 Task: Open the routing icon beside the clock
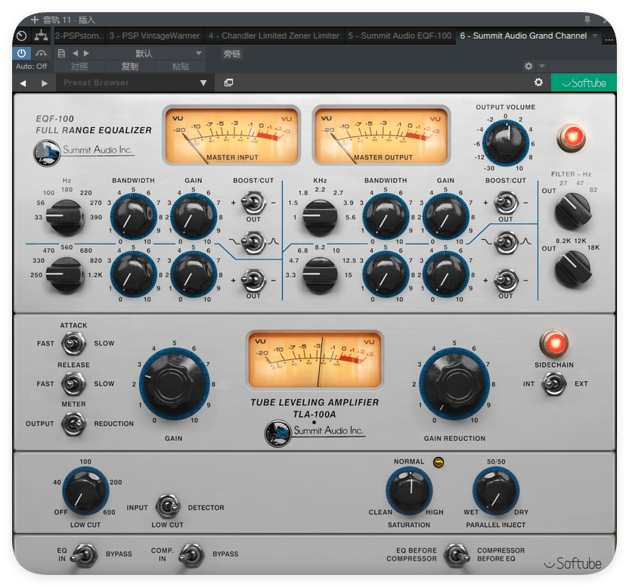click(41, 36)
